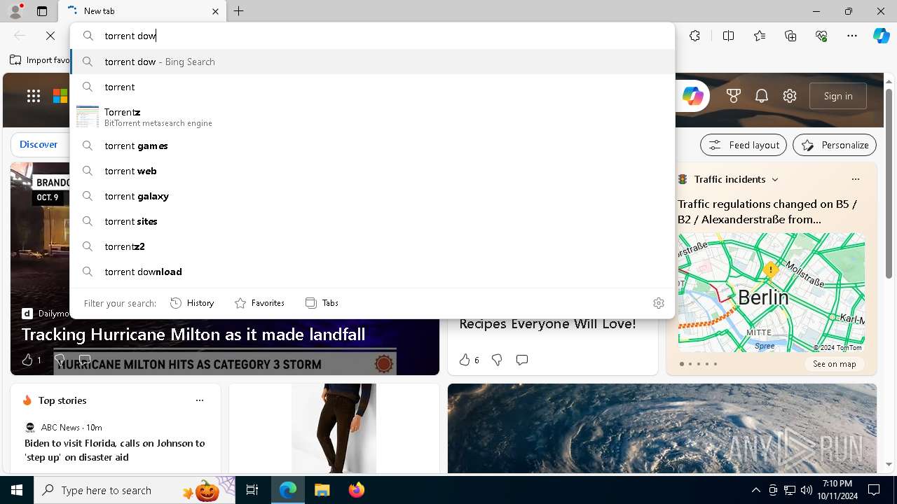The image size is (897, 504).
Task: Stop loading the page
Action: tap(50, 36)
